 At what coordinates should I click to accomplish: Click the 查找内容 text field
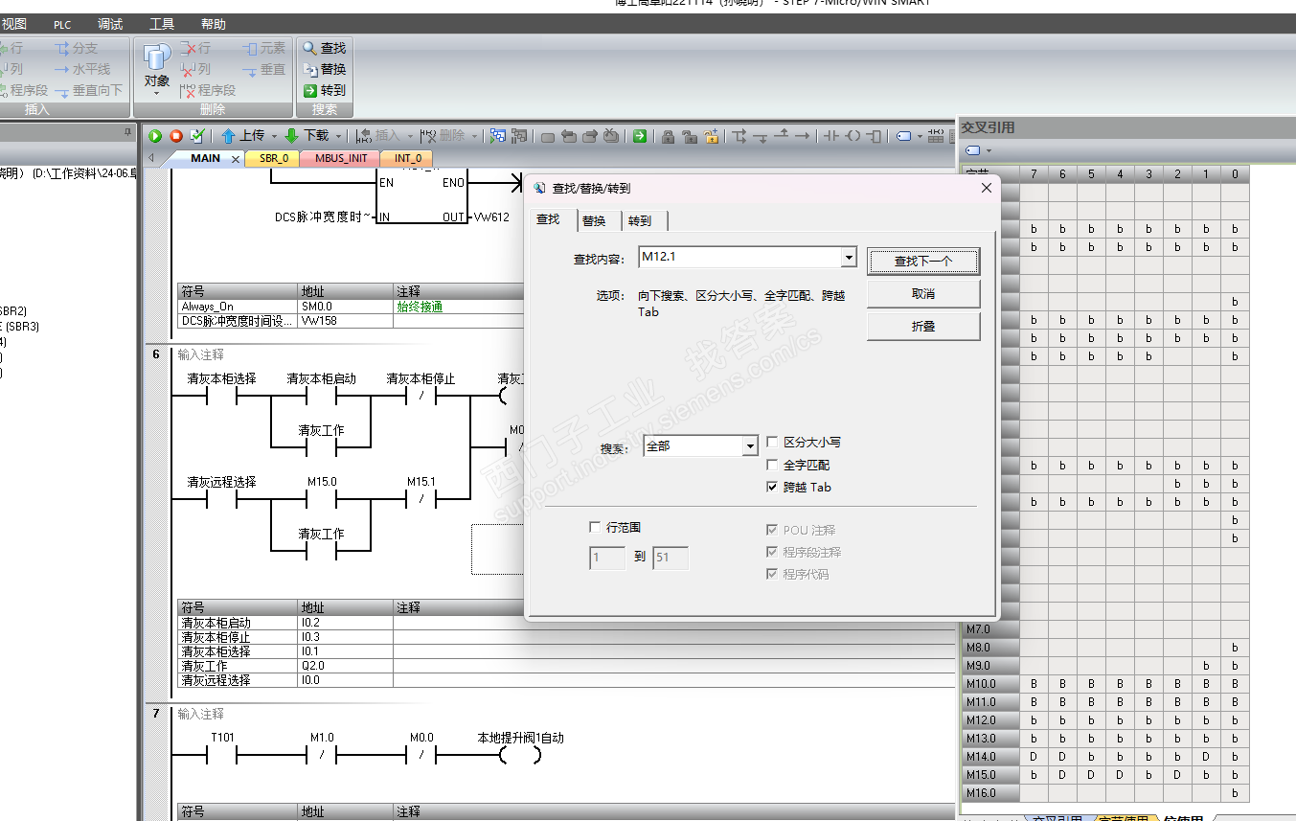click(739, 258)
